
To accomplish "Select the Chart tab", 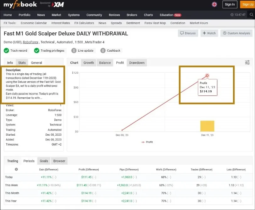I will 74,63.
